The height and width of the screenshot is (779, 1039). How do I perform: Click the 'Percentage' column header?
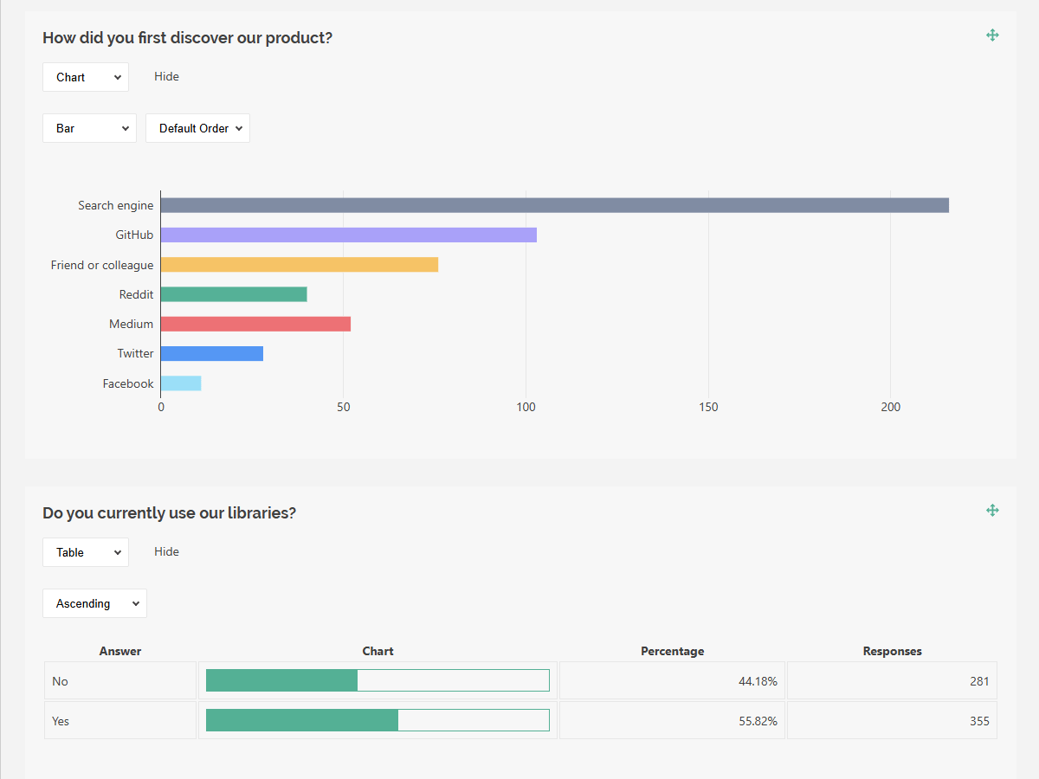[672, 651]
